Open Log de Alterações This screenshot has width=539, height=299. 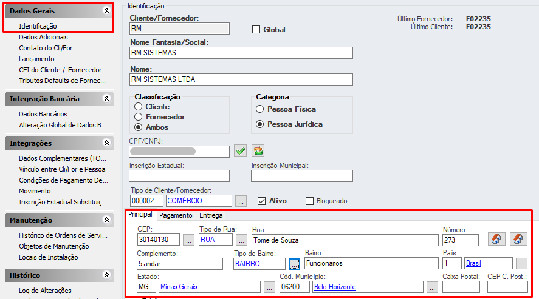point(45,291)
